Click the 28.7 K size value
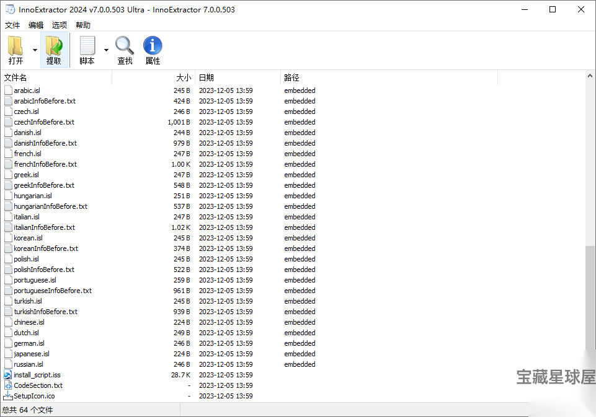 [180, 375]
